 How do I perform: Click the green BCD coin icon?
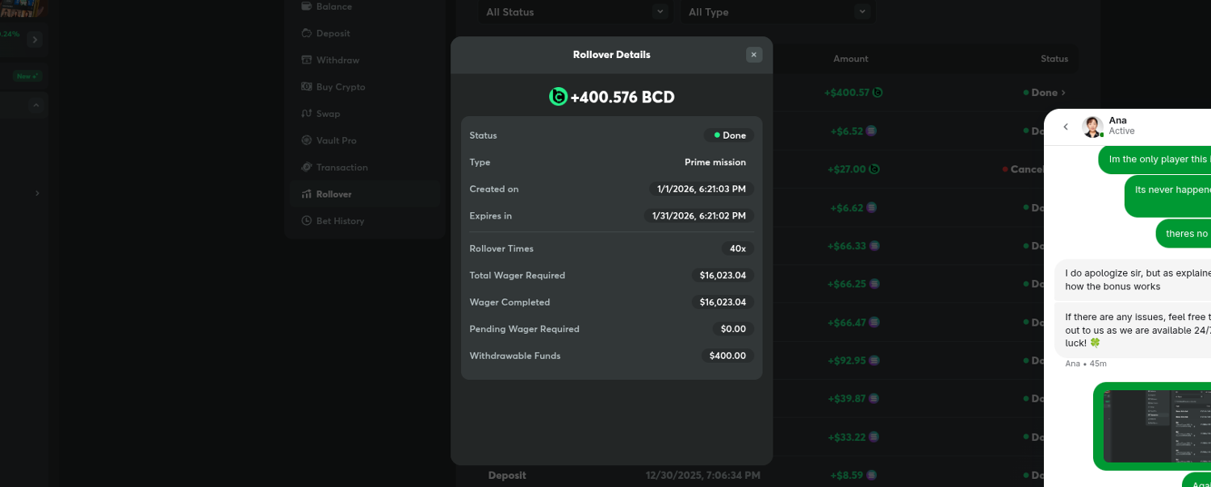(x=558, y=97)
